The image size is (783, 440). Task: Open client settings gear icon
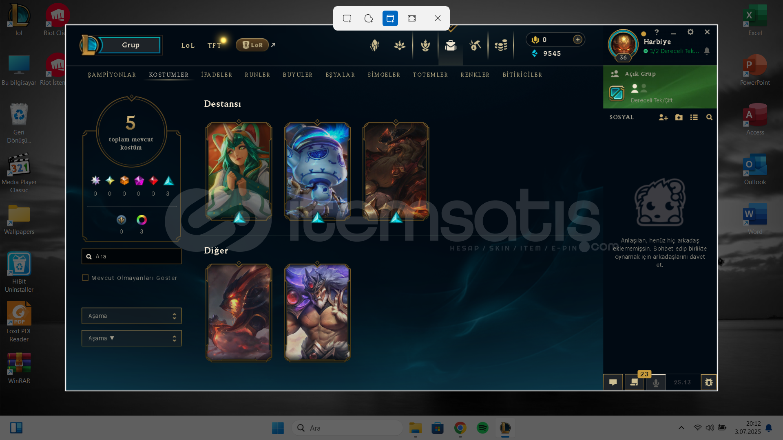[x=690, y=32]
